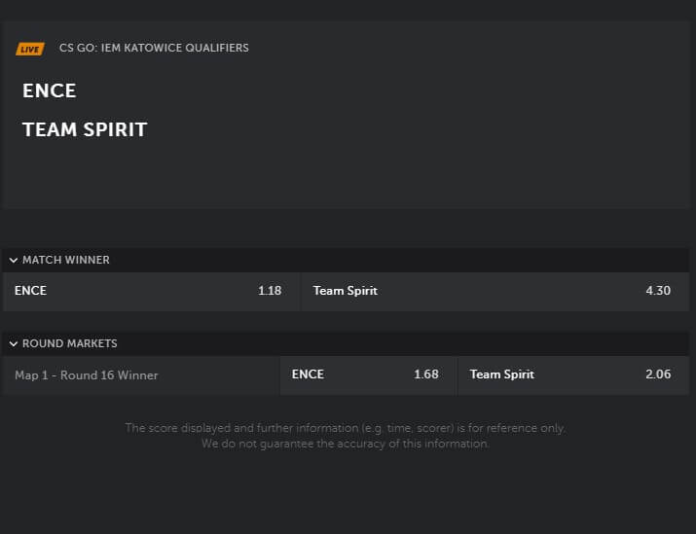Screen dimensions: 696x534
Task: Open the CS GO: IEM Katowice Qualifiers title
Action: click(154, 48)
